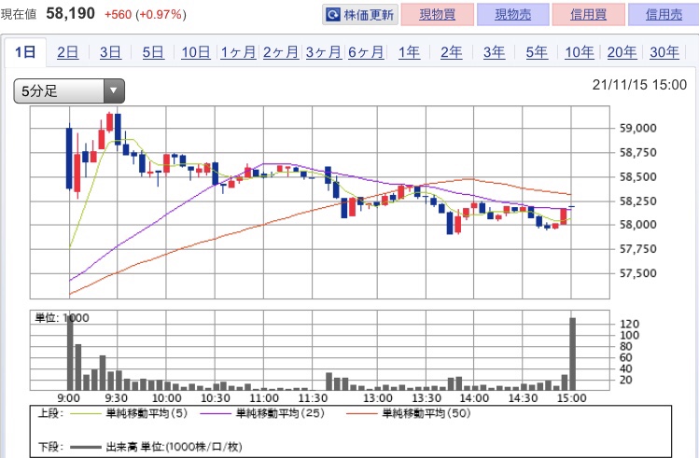
Task: Click the current price 58,190
Action: click(x=70, y=13)
